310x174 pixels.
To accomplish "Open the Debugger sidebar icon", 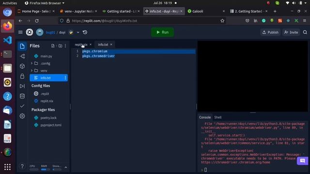I will pos(22,86).
